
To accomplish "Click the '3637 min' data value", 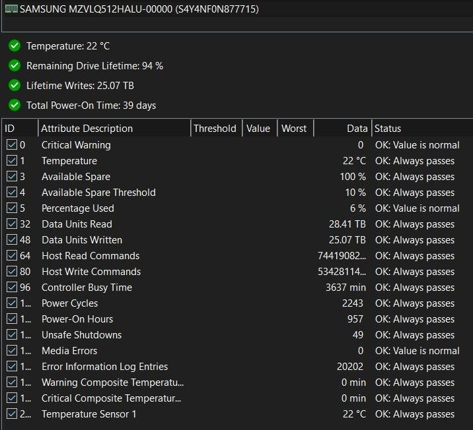I will pyautogui.click(x=346, y=288).
